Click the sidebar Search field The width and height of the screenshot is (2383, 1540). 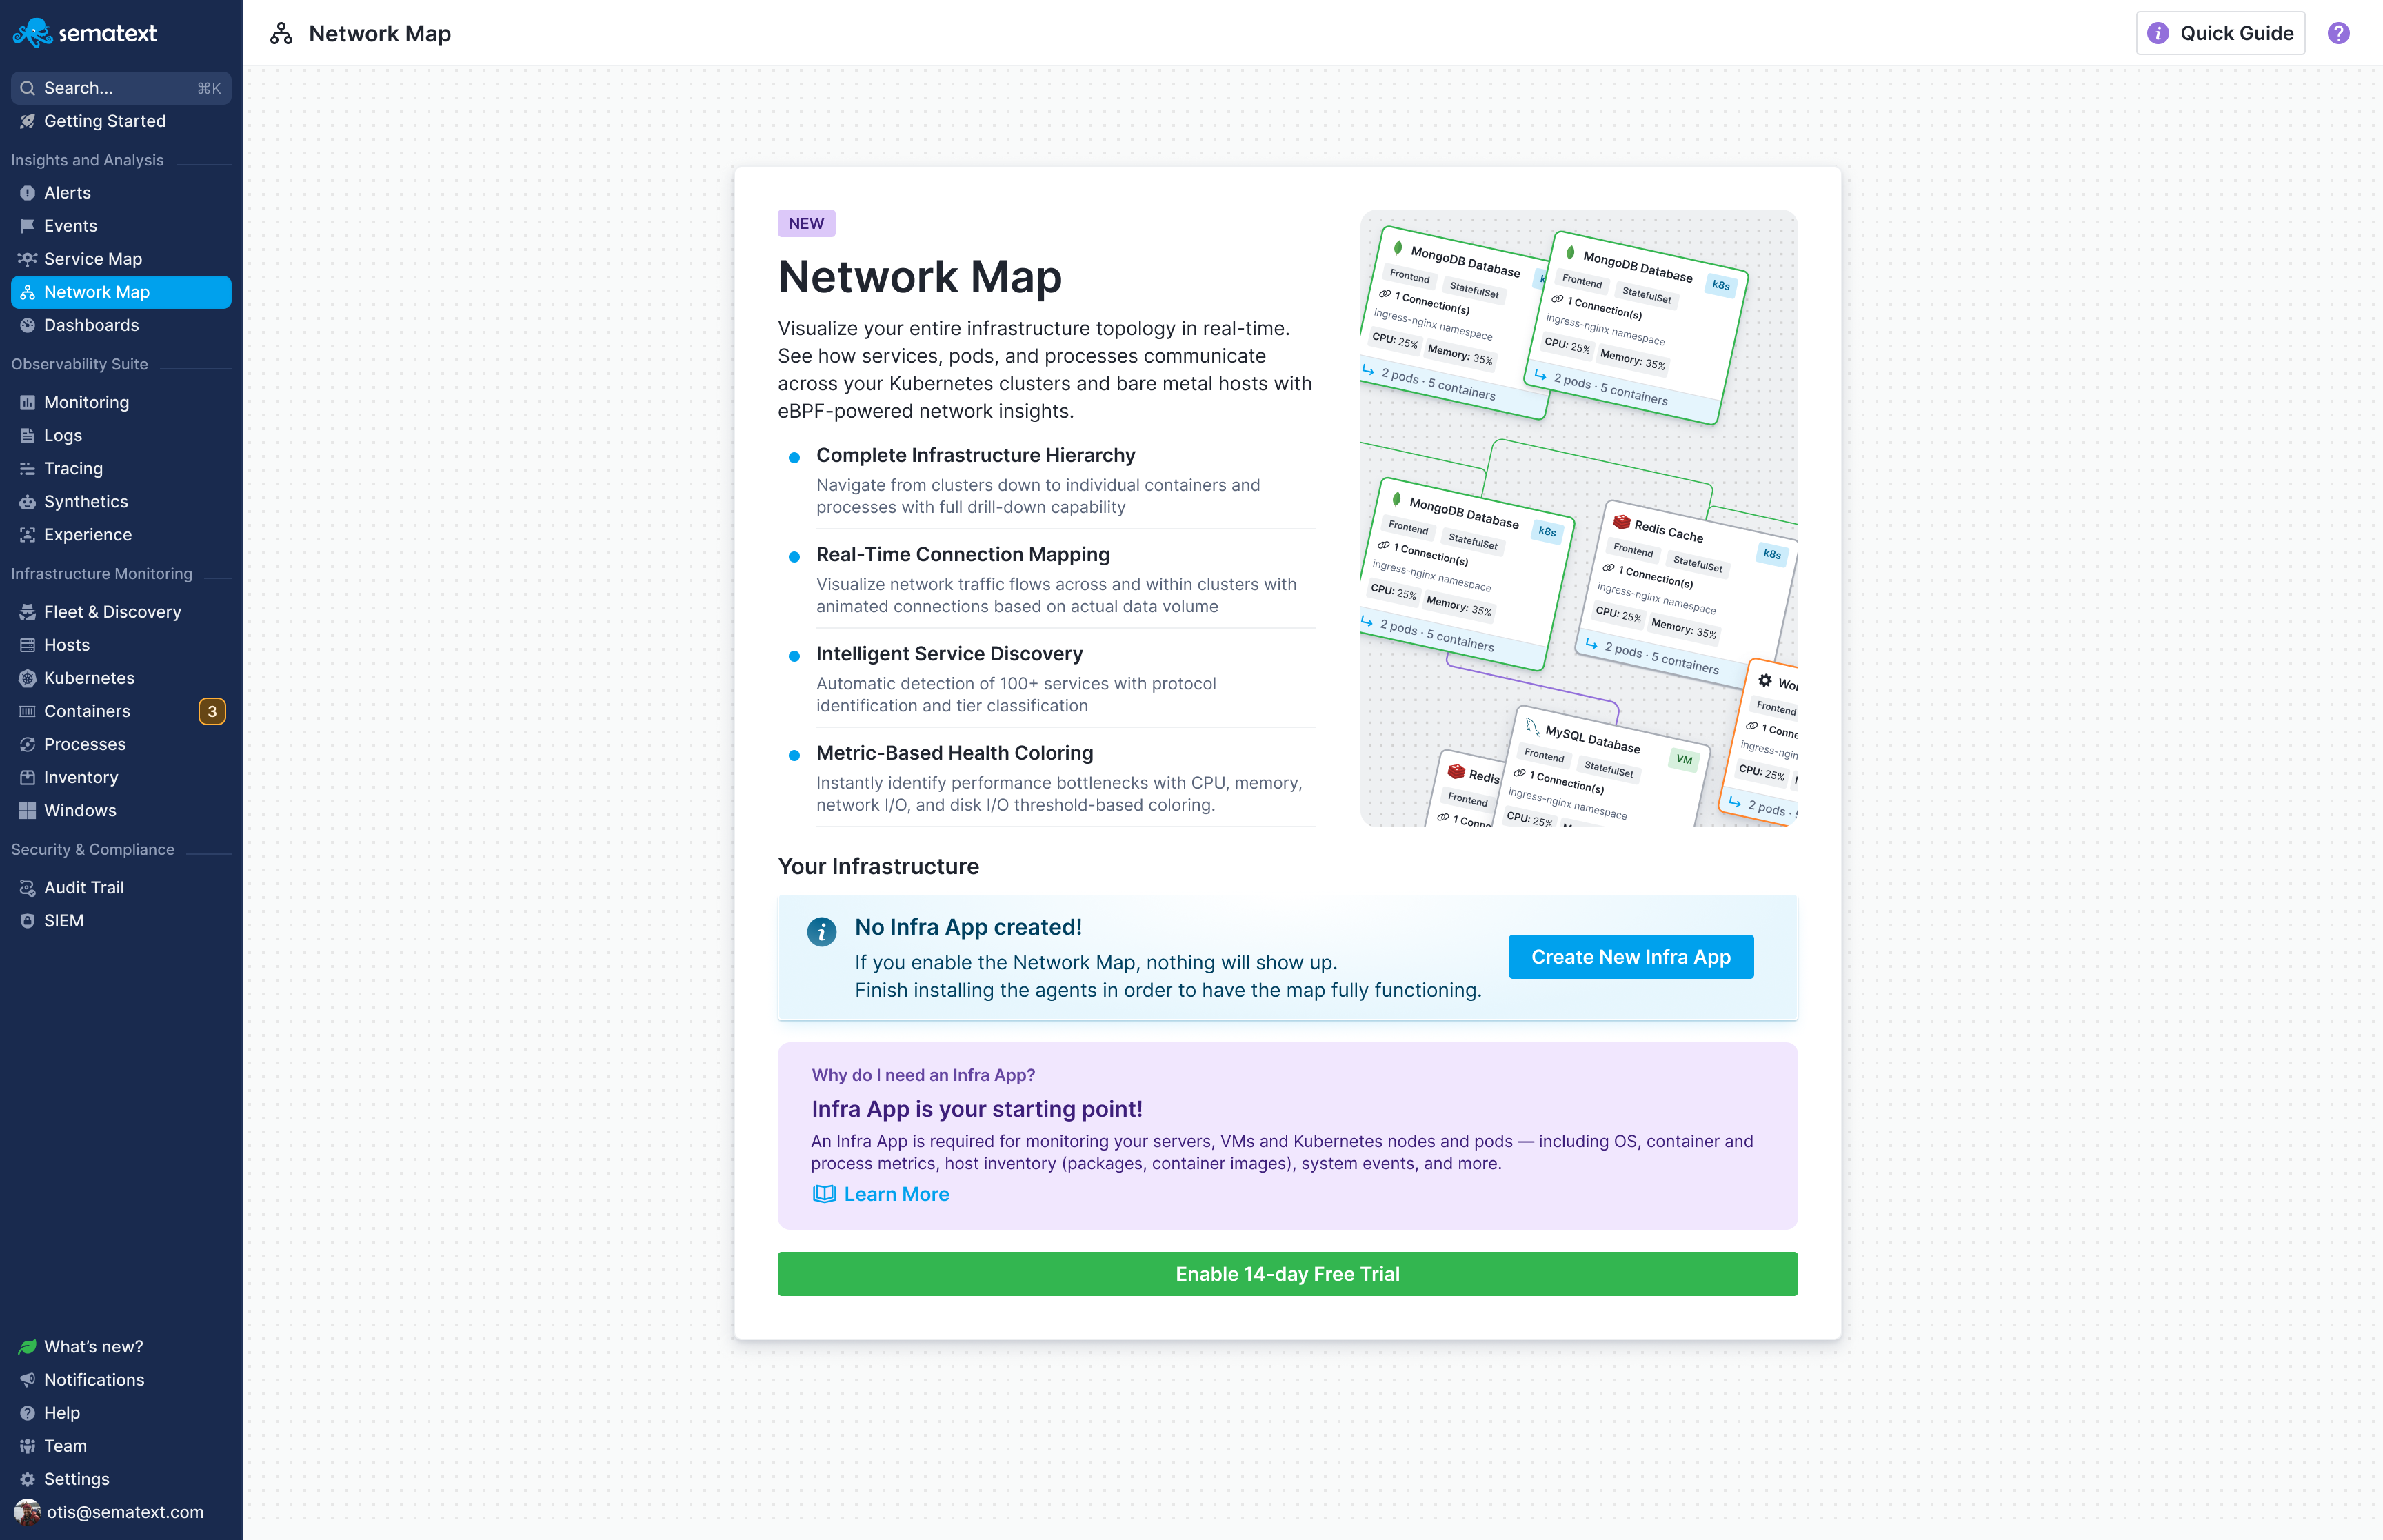pos(120,88)
